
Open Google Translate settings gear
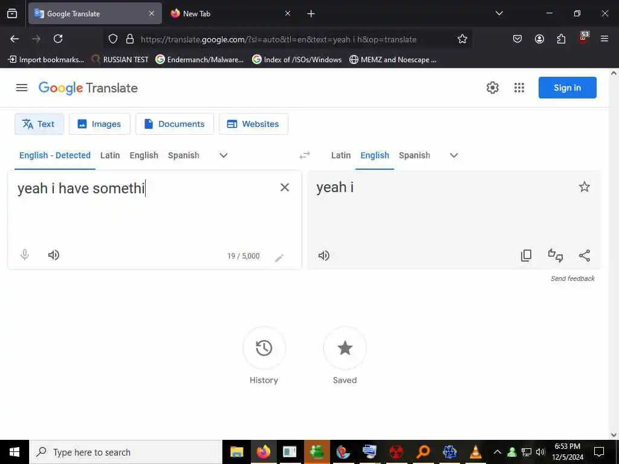(x=492, y=88)
